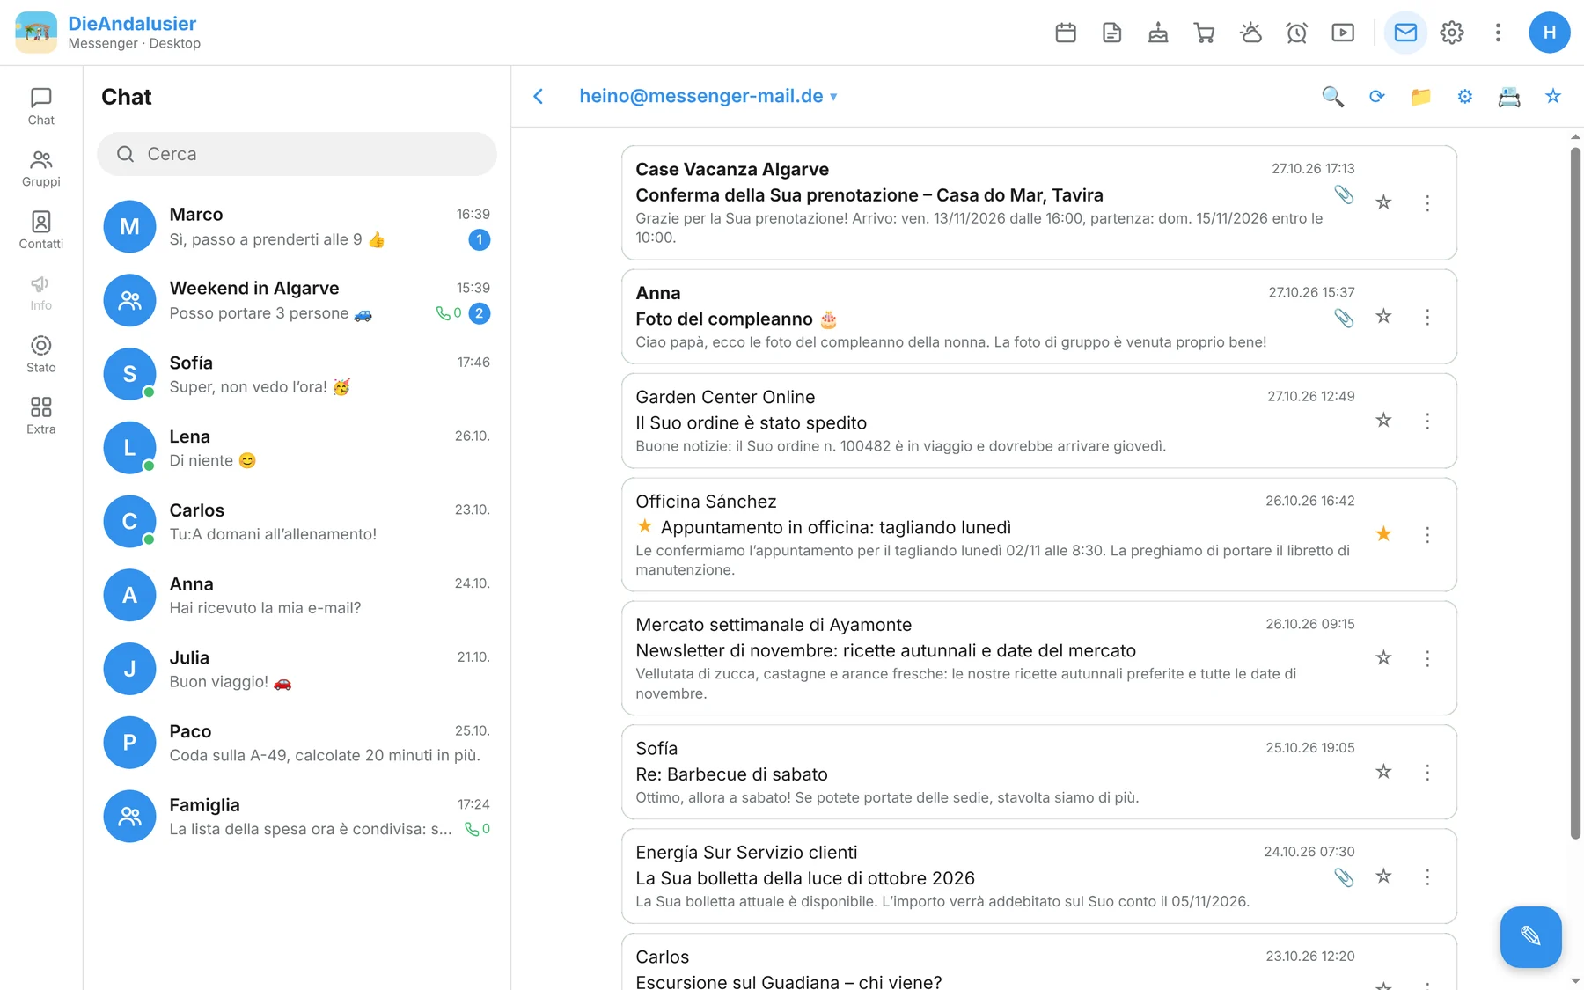This screenshot has height=990, width=1584.
Task: Open options menu for Case Vacanza Algarve email
Action: 1427,203
